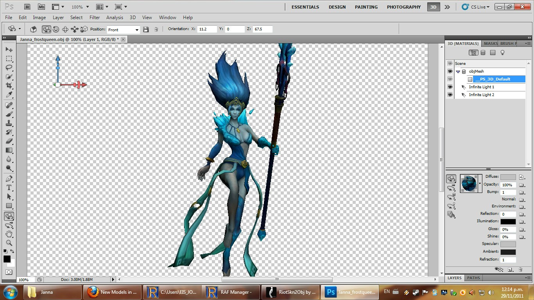Screen dimensions: 534x300
Task: Switch to the MASKS panel tab
Action: pyautogui.click(x=491, y=44)
